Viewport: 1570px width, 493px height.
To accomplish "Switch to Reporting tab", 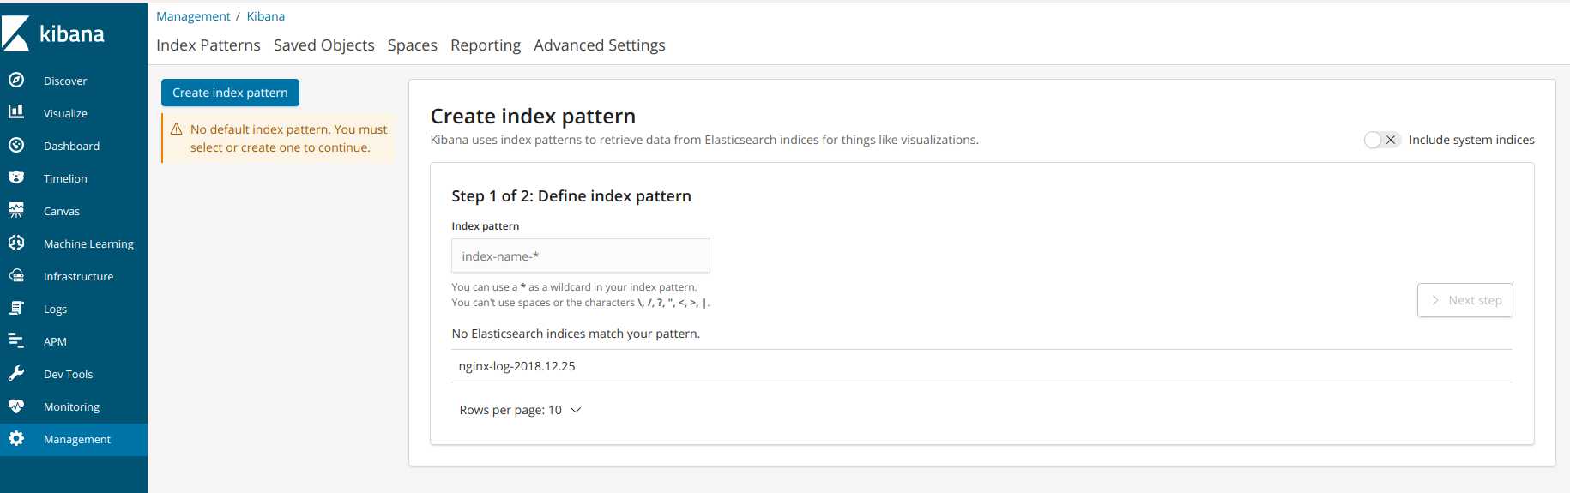I will pos(486,45).
